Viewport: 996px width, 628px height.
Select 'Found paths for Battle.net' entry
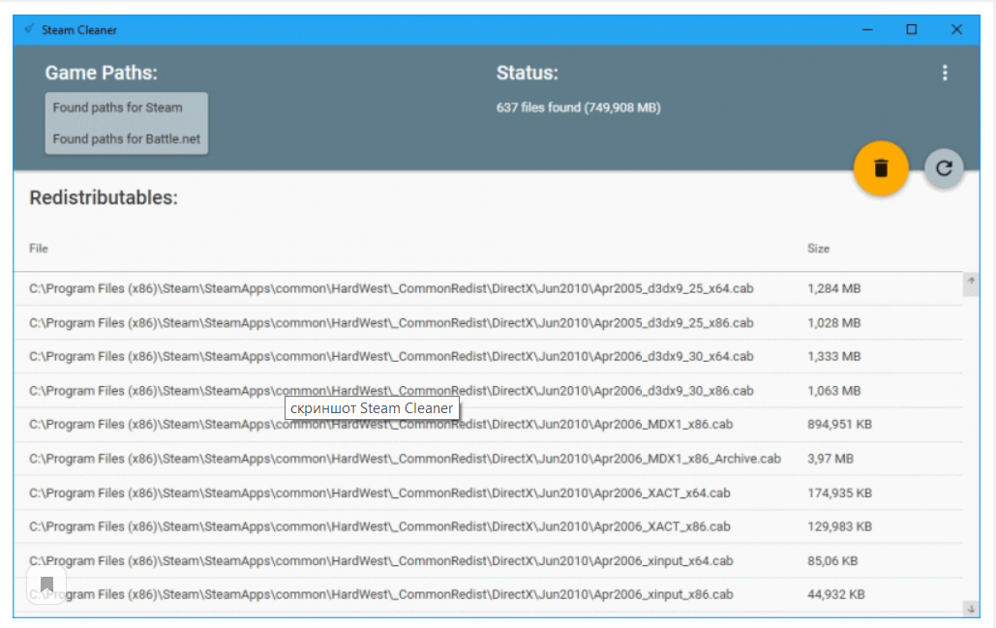pyautogui.click(x=127, y=138)
